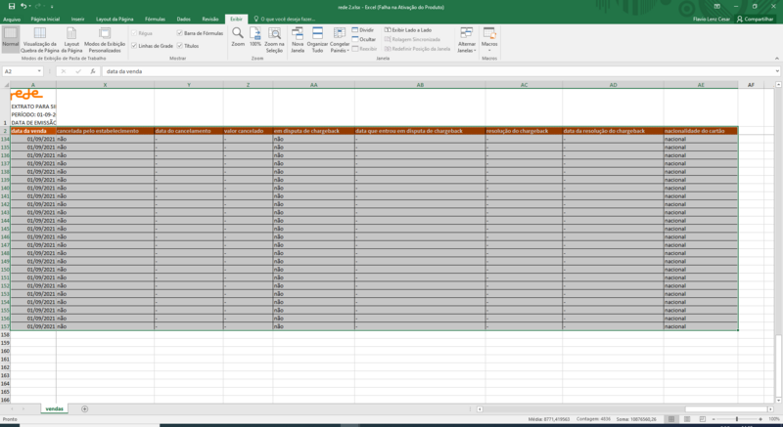The width and height of the screenshot is (783, 427).
Task: Open Name Box dropdown arrow
Action: 39,71
